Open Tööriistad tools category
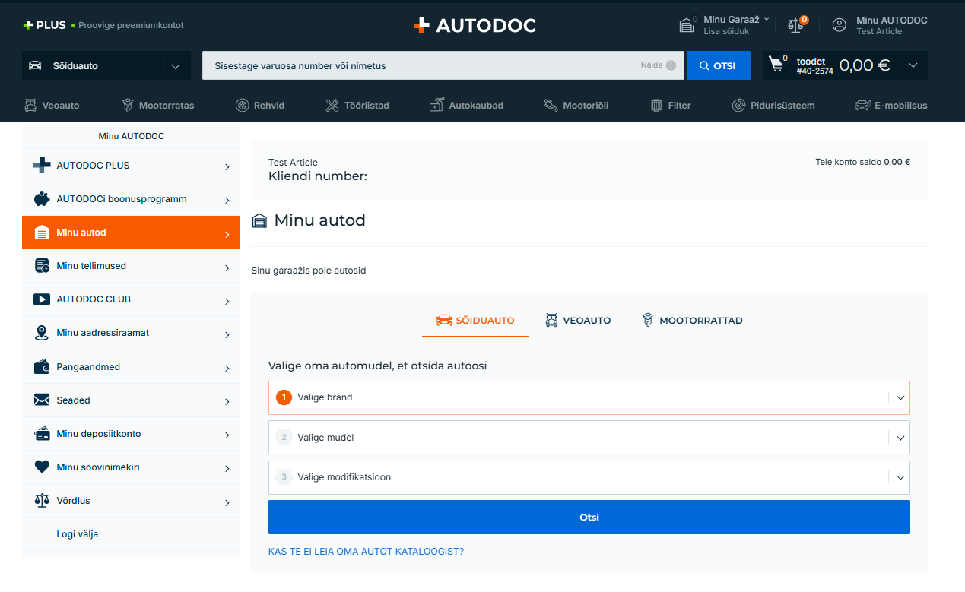 coord(357,106)
